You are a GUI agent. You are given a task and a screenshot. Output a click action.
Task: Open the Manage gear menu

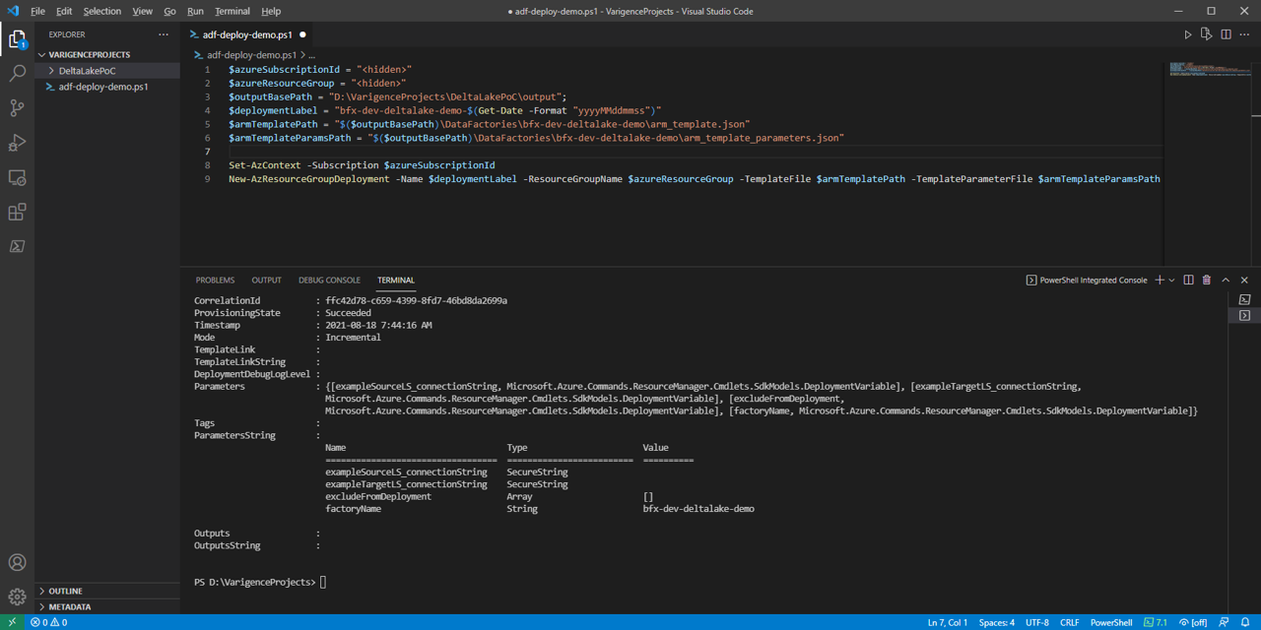click(17, 597)
